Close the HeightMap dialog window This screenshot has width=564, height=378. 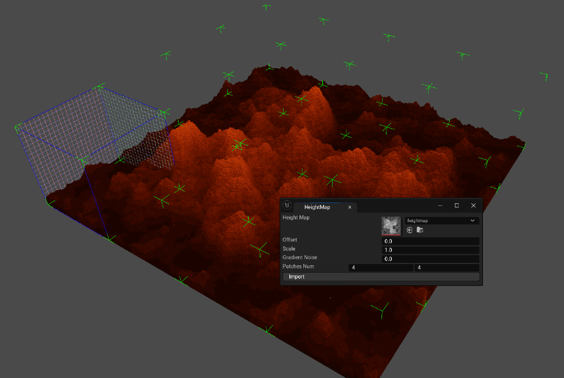point(473,206)
